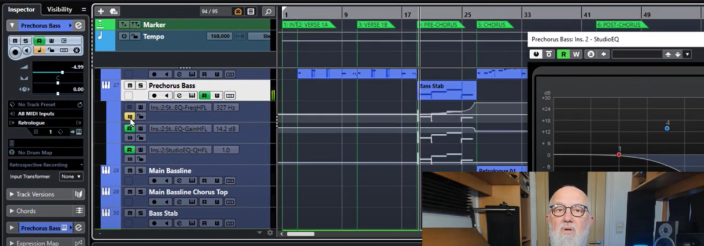The height and width of the screenshot is (246, 704).
Task: Open StudioEQ-QHFL automation parameter selector
Action: click(180, 150)
